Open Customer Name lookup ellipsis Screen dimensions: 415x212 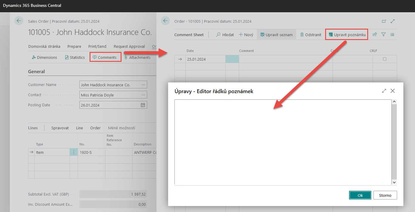143,85
